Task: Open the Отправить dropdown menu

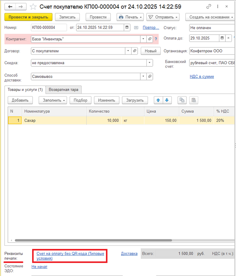Action: point(163,17)
